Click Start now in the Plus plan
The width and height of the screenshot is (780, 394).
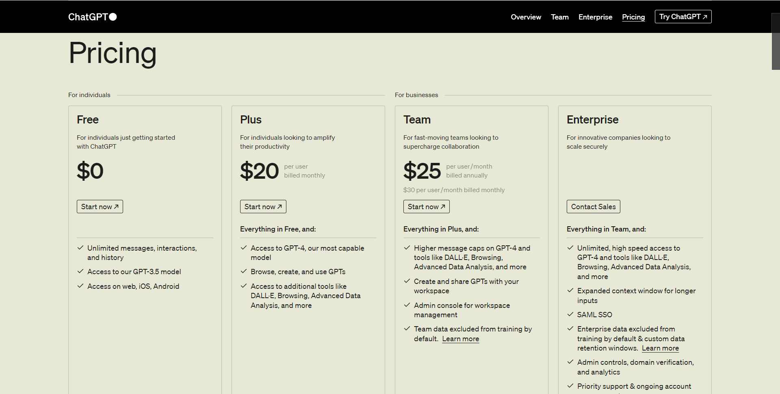pyautogui.click(x=263, y=207)
